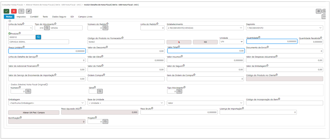330x139 pixels.
Task: Open the EDI tab
Action: [x=72, y=17]
